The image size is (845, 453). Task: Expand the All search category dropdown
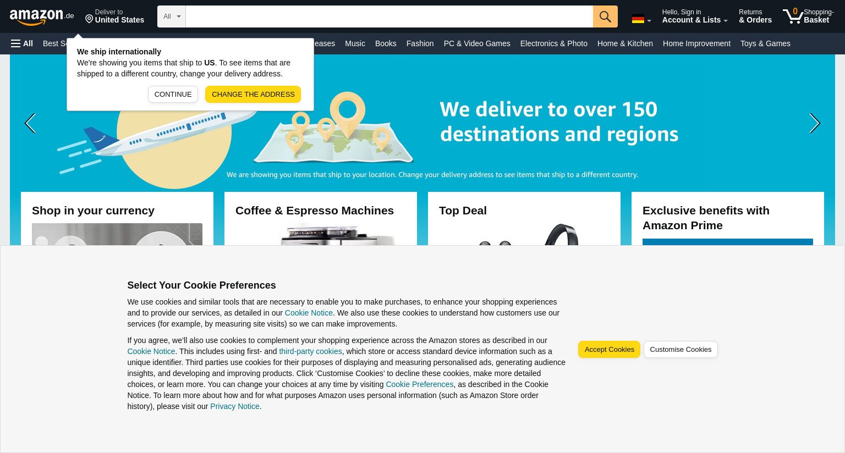[x=172, y=16]
